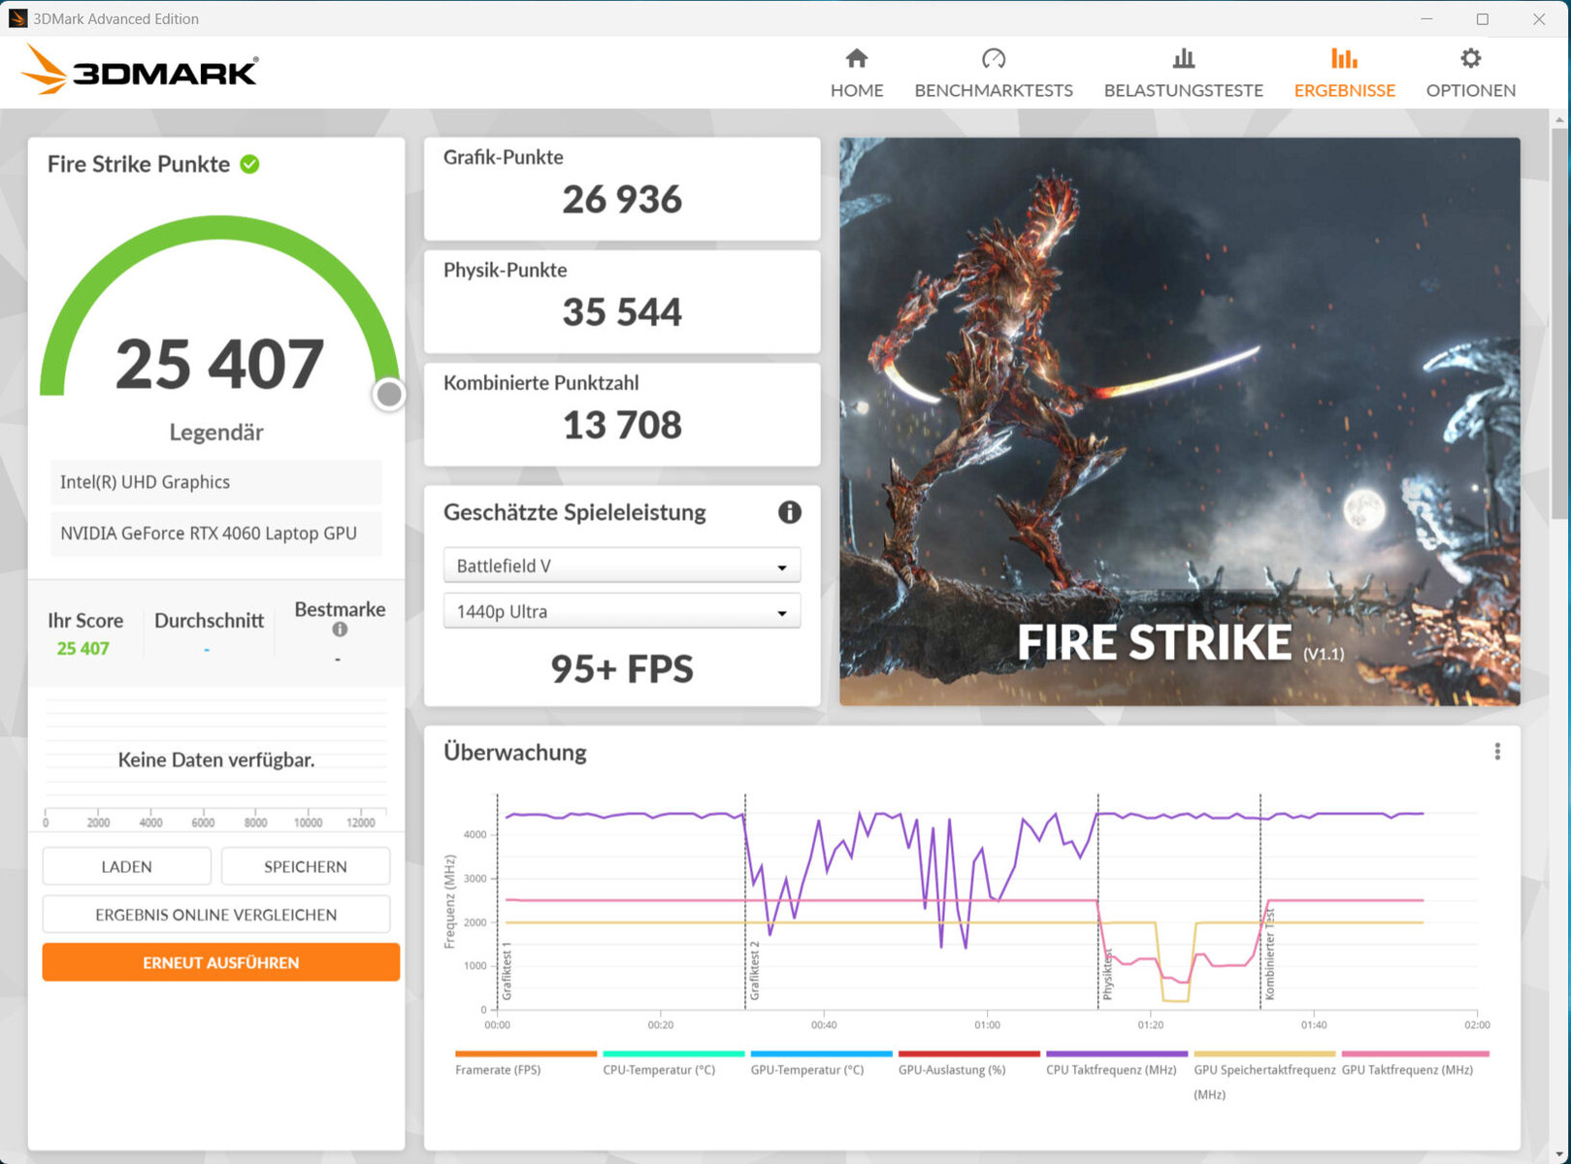Switch to BENCHMARKTESTS tab

click(x=994, y=74)
